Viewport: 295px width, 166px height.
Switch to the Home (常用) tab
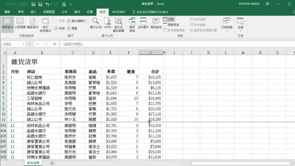tap(21, 12)
